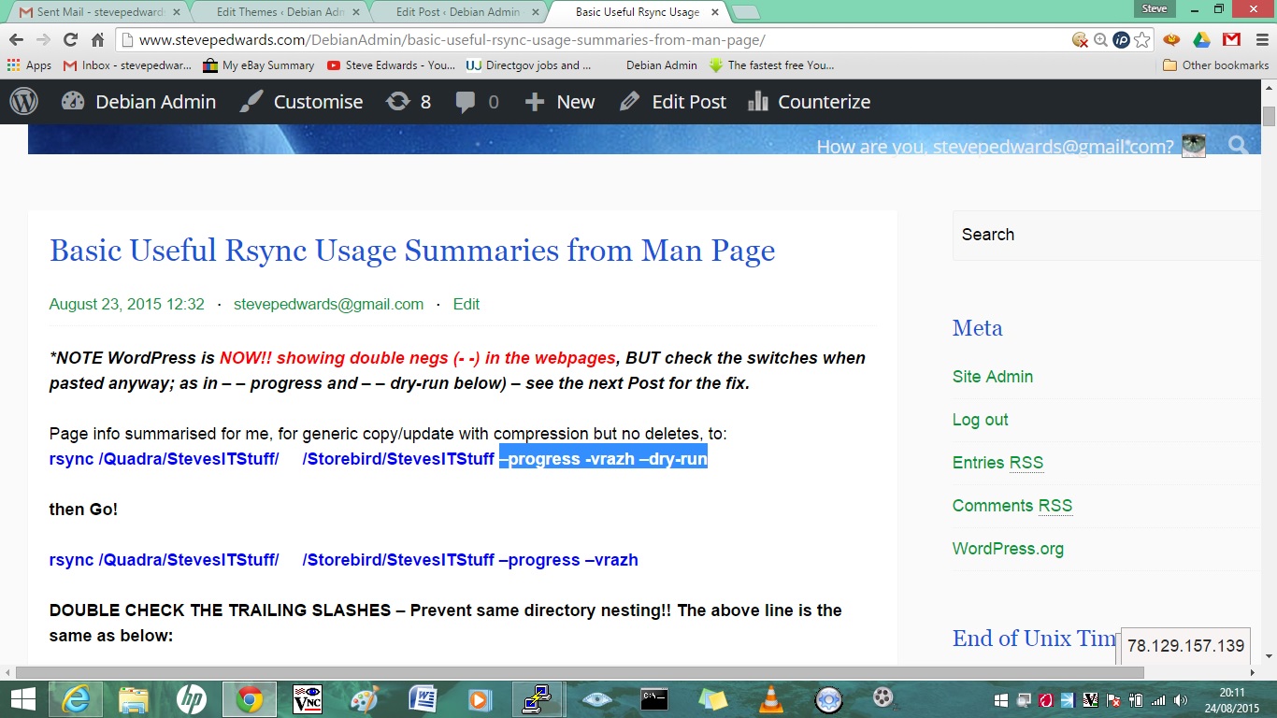
Task: Click the Log out link
Action: 980,420
